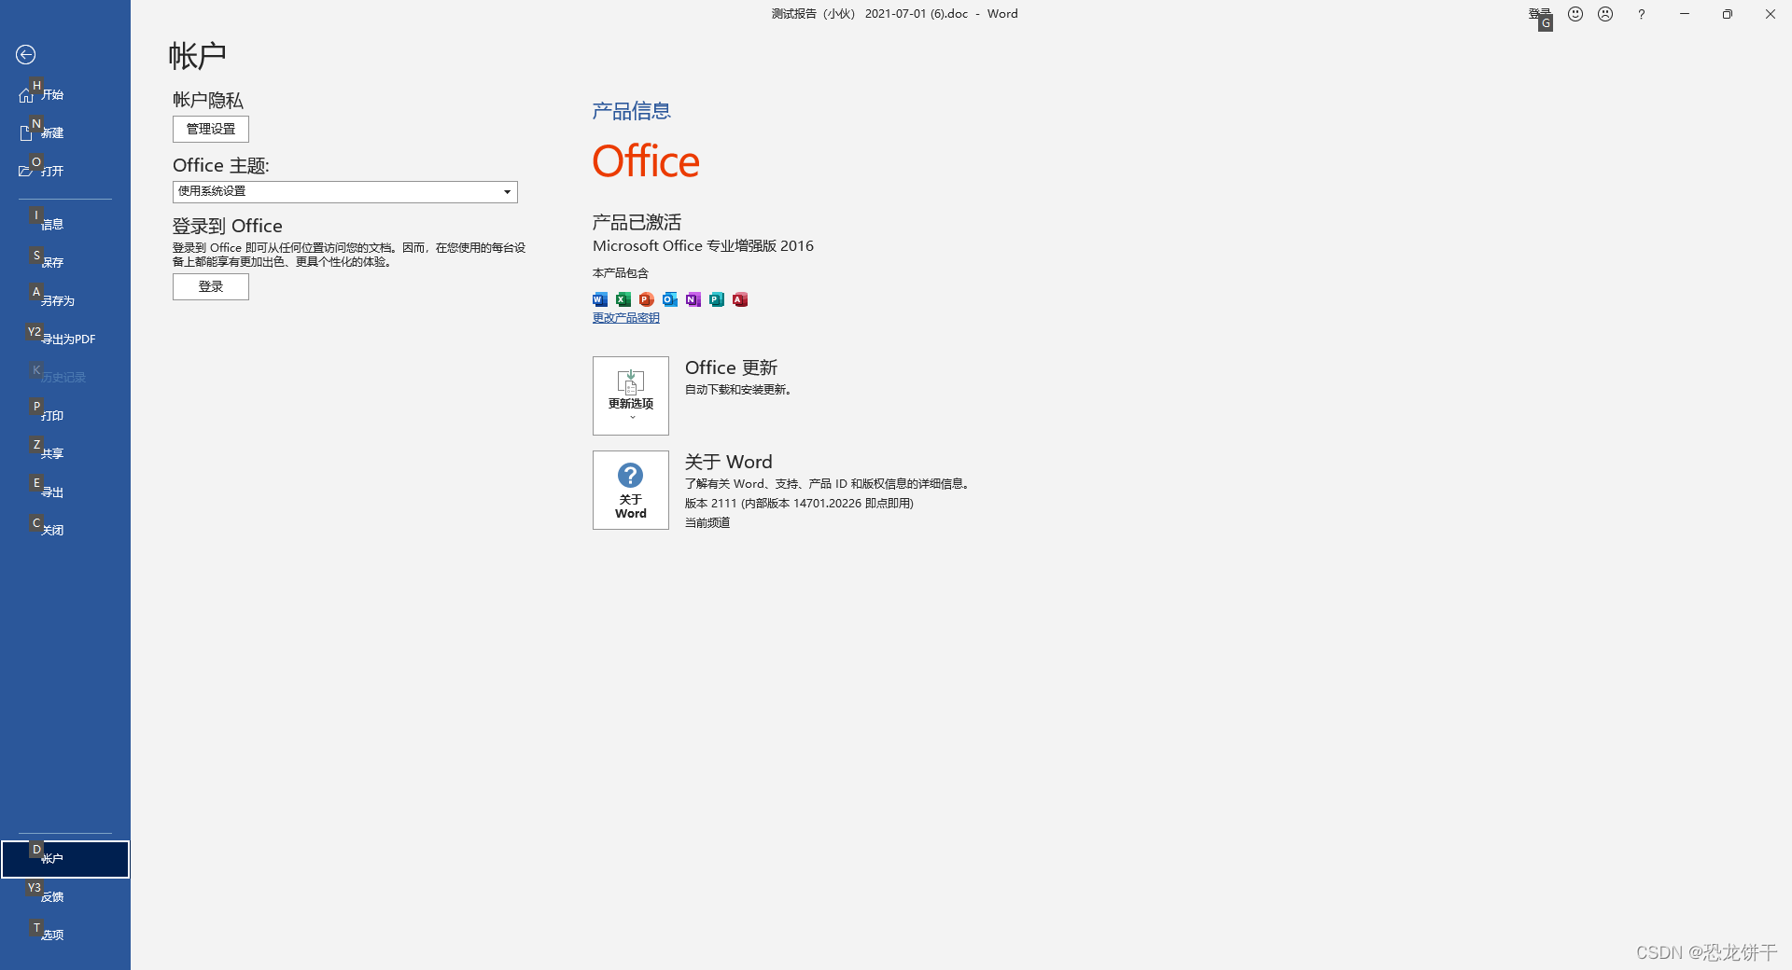Open 反馈 (Feedback) in the sidebar
The height and width of the screenshot is (970, 1792).
65,896
